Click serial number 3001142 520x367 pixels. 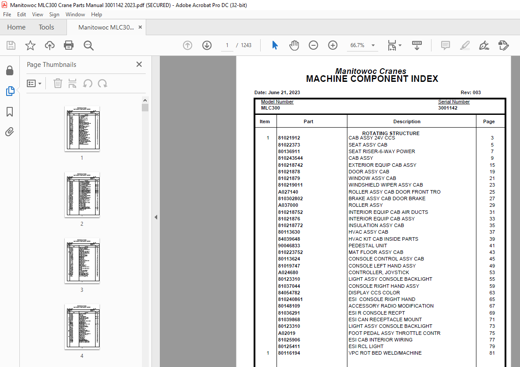click(x=448, y=108)
